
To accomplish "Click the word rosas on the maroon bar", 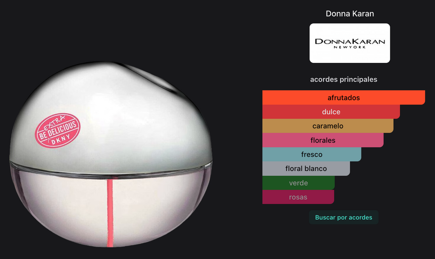I will [298, 197].
